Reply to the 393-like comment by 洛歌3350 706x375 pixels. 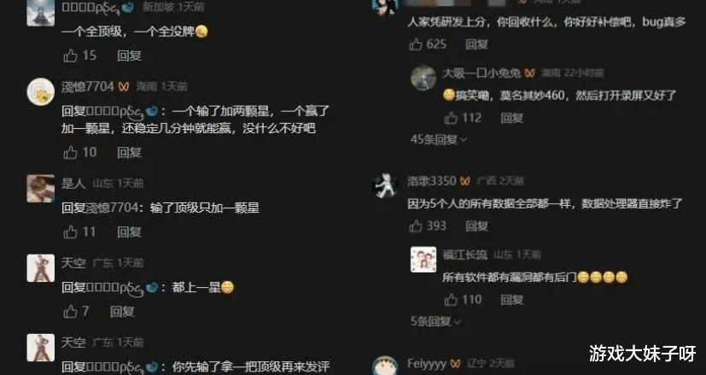477,226
